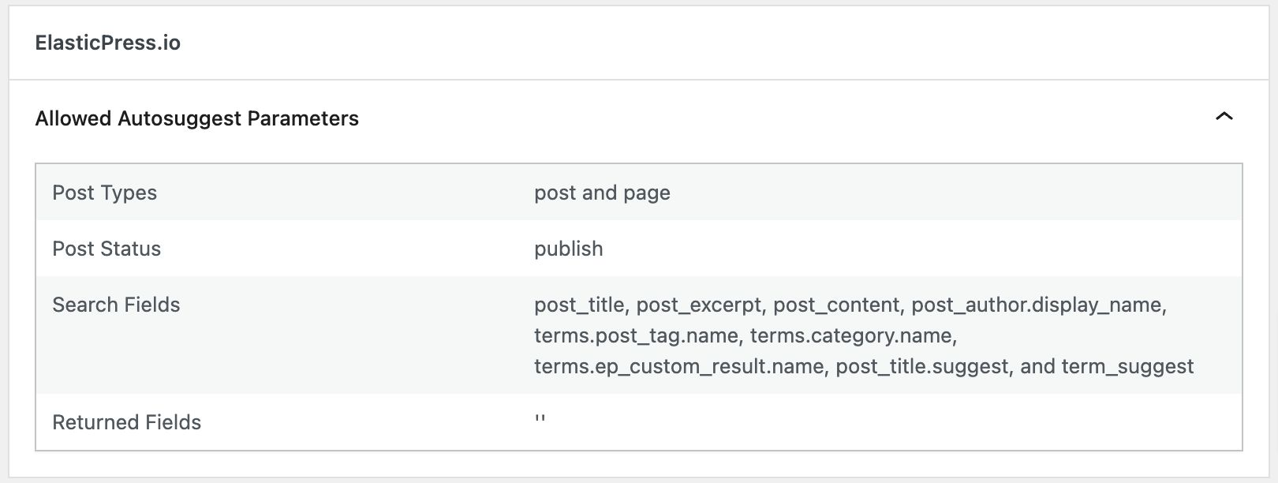Viewport: 1278px width, 483px height.
Task: Click the Returned Fields row label
Action: 126,422
